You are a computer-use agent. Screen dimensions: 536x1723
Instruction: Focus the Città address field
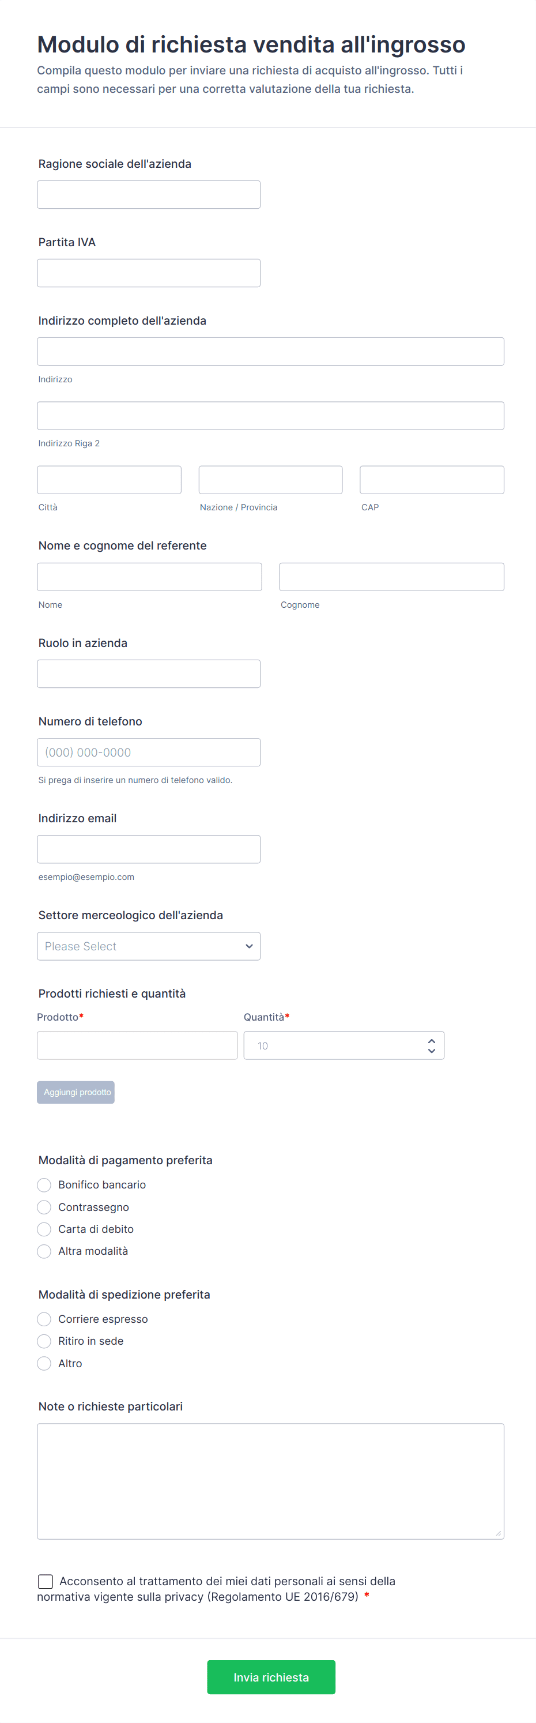pos(109,480)
